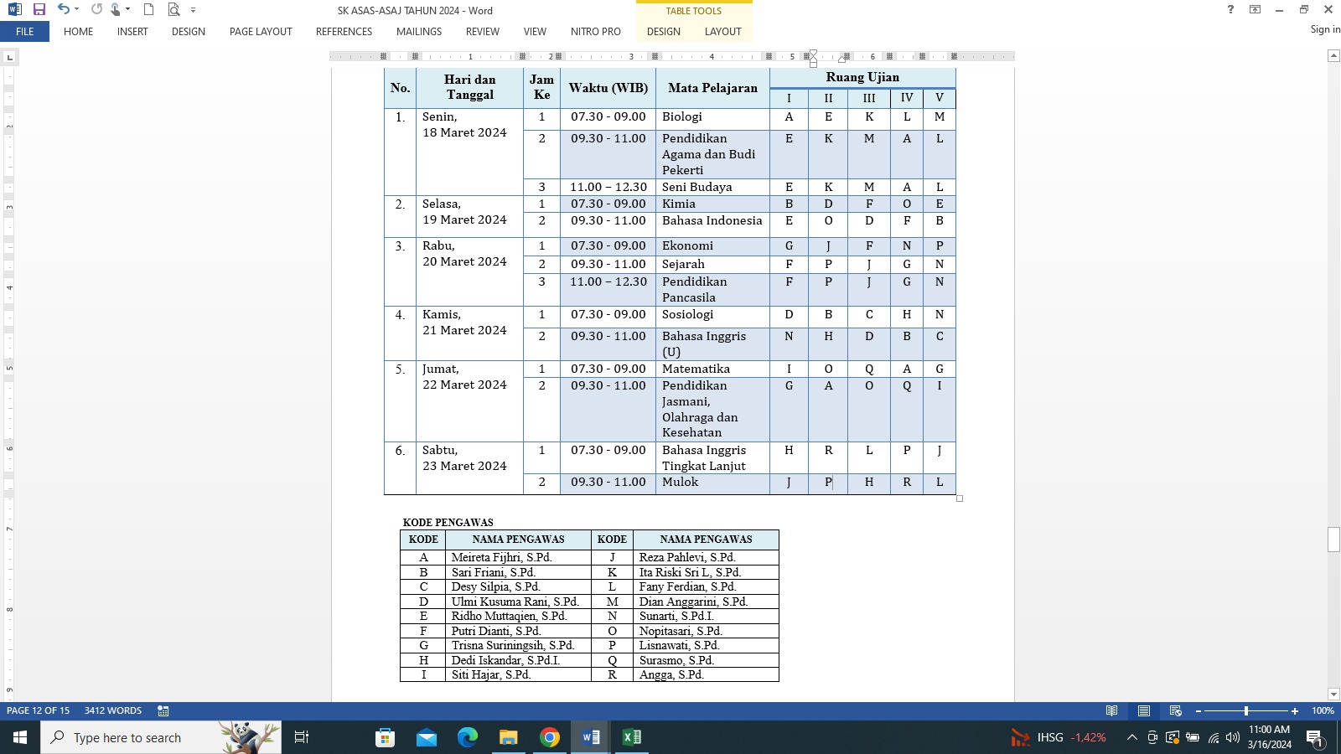Open Wi-Fi network tray icon
The width and height of the screenshot is (1341, 754).
(1213, 738)
